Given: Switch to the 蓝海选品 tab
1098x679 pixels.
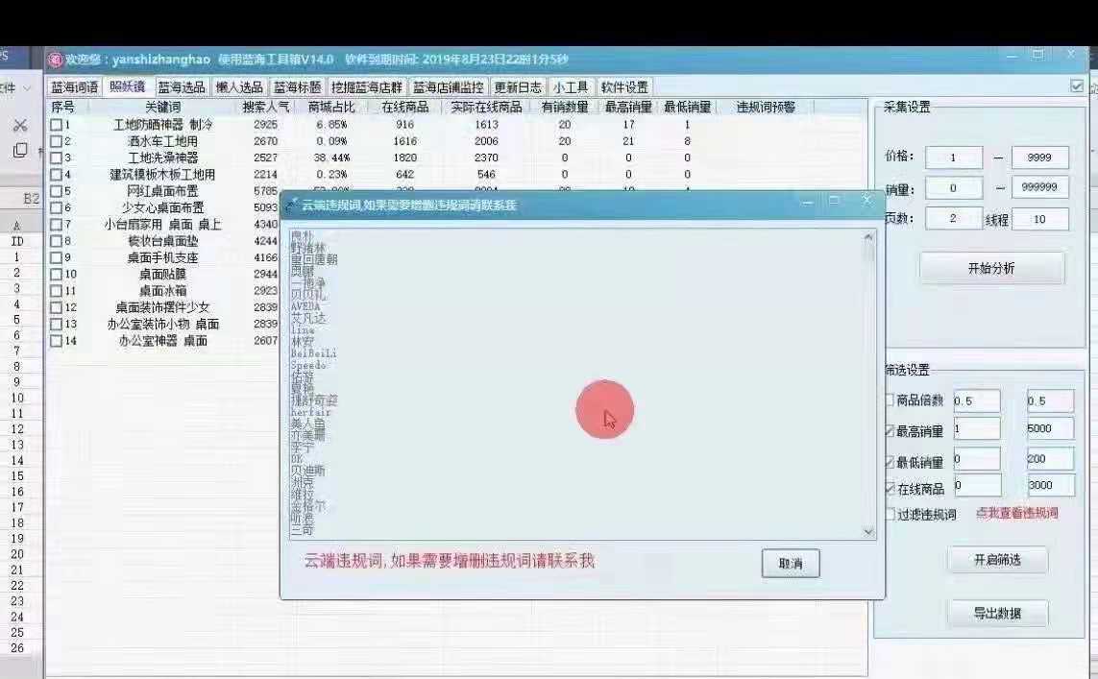Looking at the screenshot, I should (182, 87).
